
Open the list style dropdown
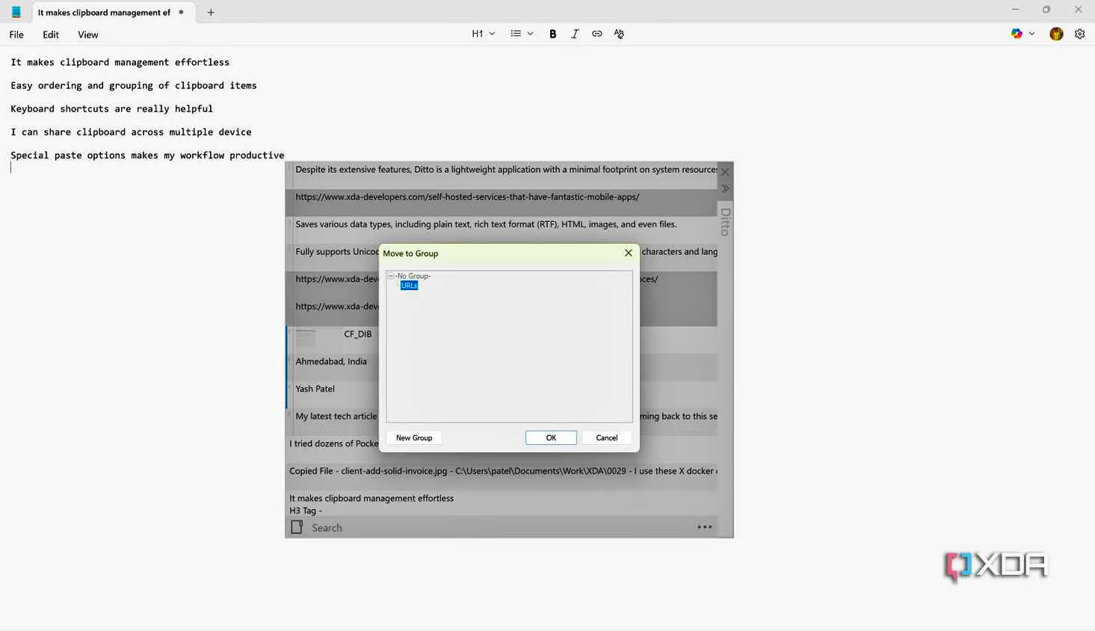[x=522, y=34]
